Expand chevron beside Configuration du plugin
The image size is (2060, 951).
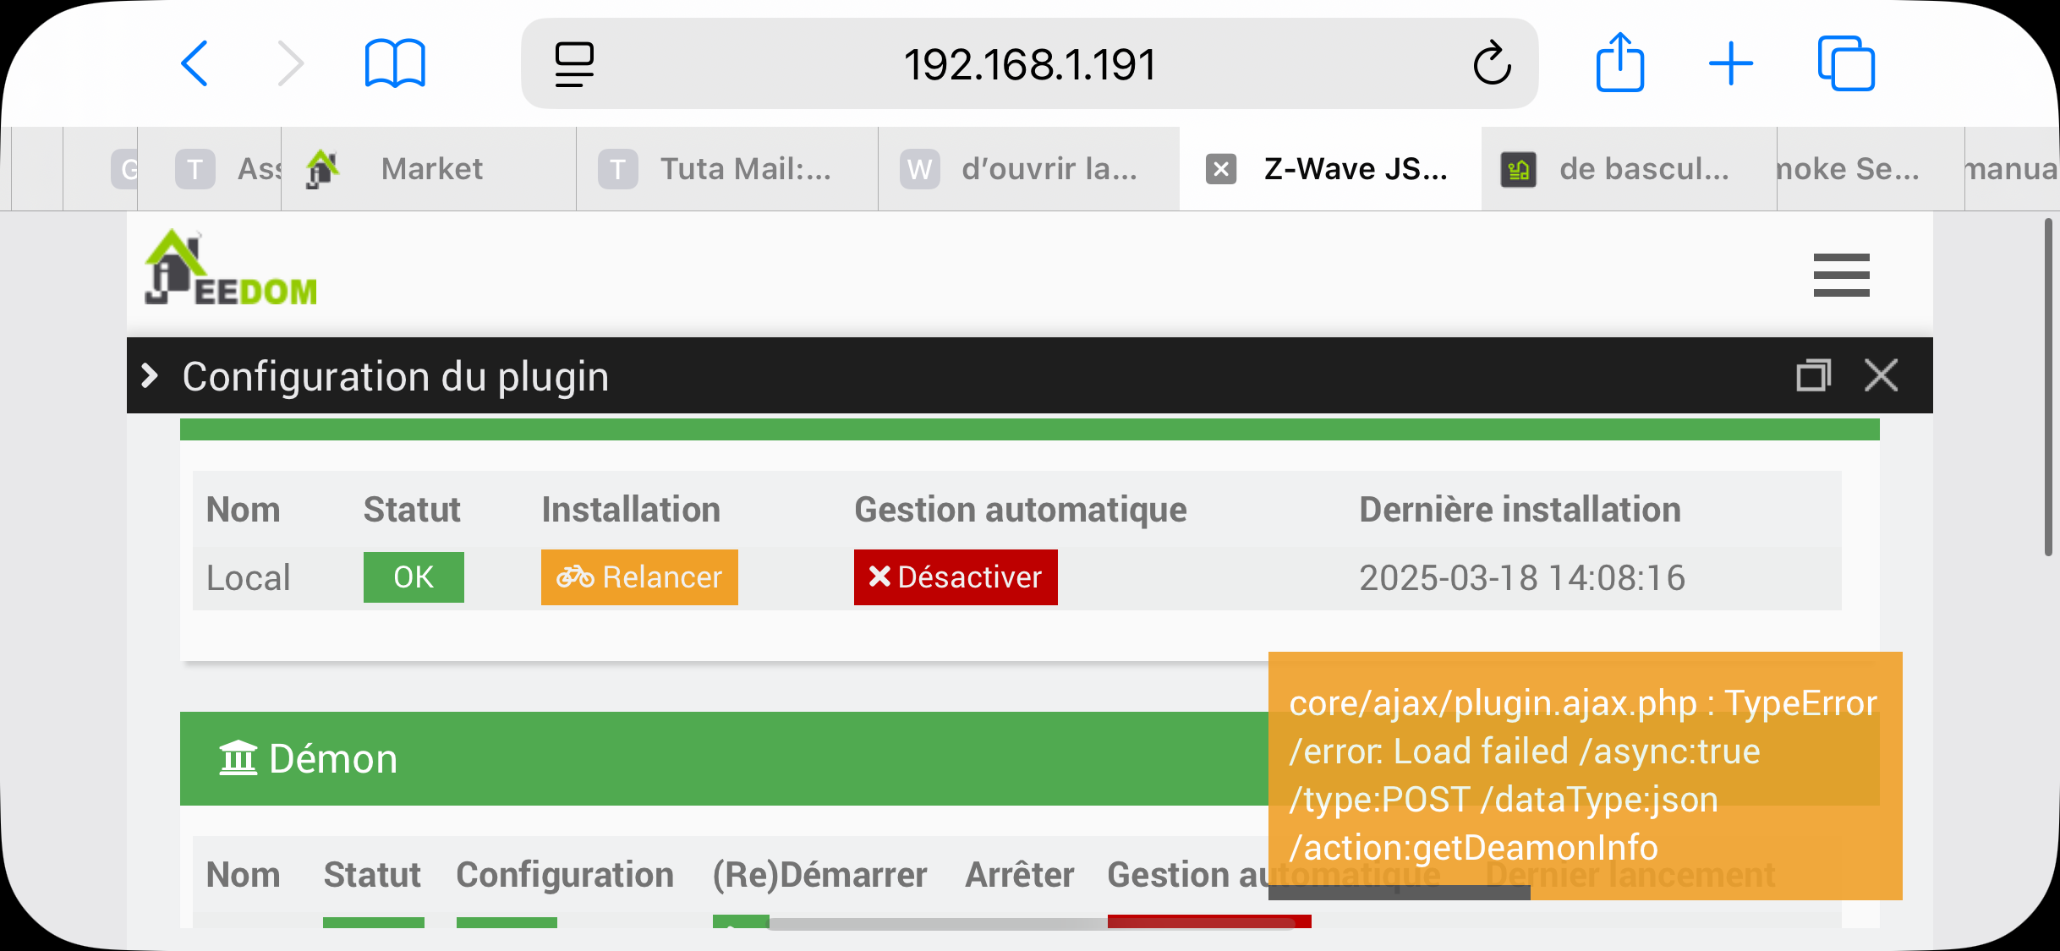coord(150,375)
